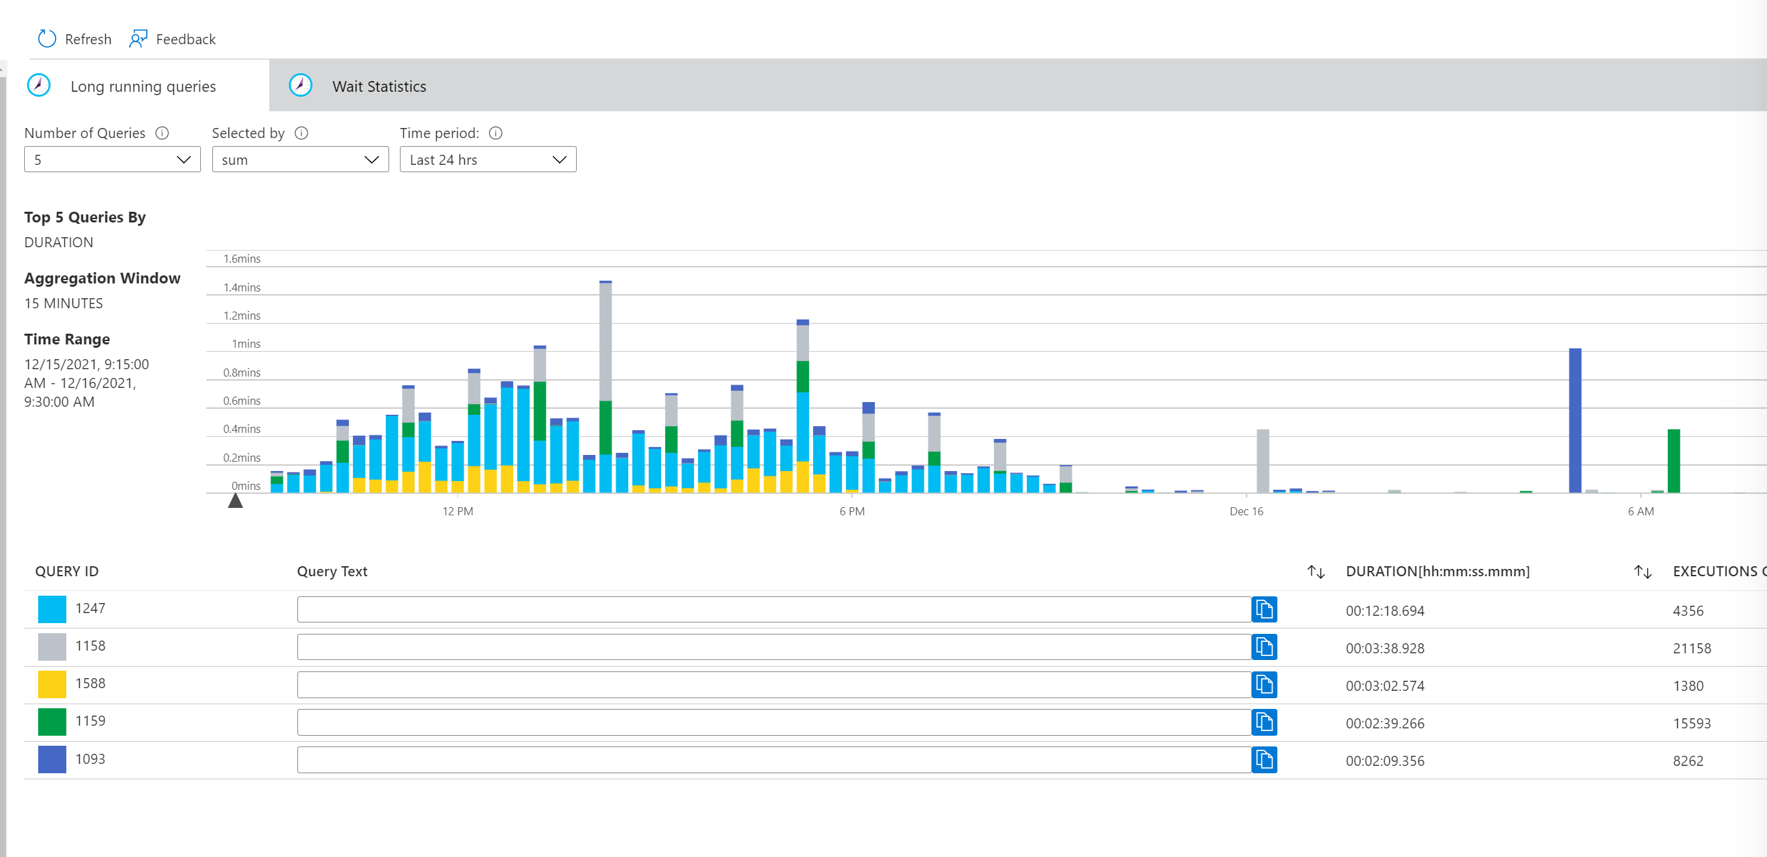Open the Time period dropdown showing Last 24 hrs

487,159
